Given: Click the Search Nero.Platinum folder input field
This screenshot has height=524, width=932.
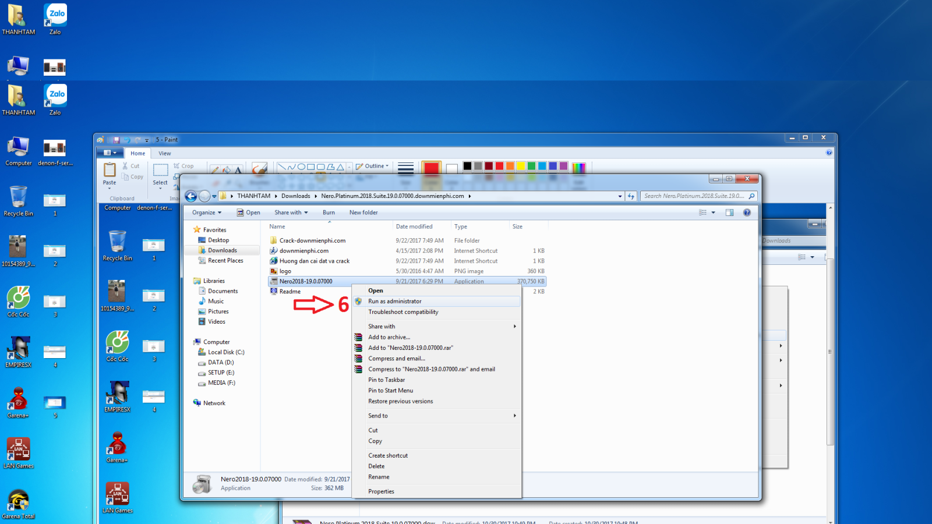Looking at the screenshot, I should 693,196.
